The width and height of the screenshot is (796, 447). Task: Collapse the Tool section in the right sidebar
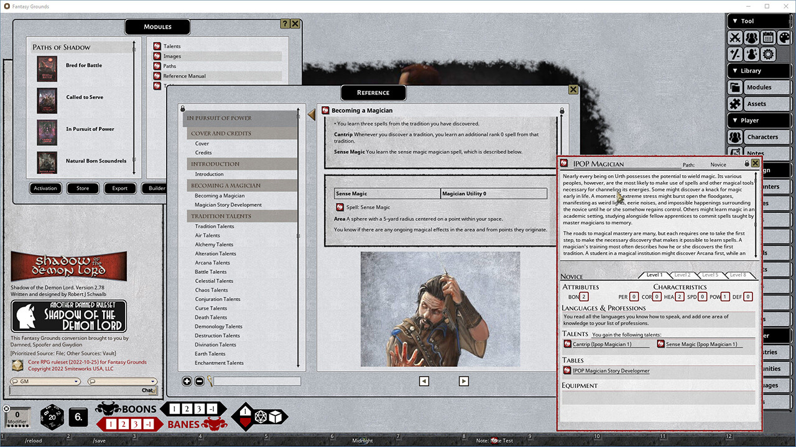pyautogui.click(x=736, y=20)
